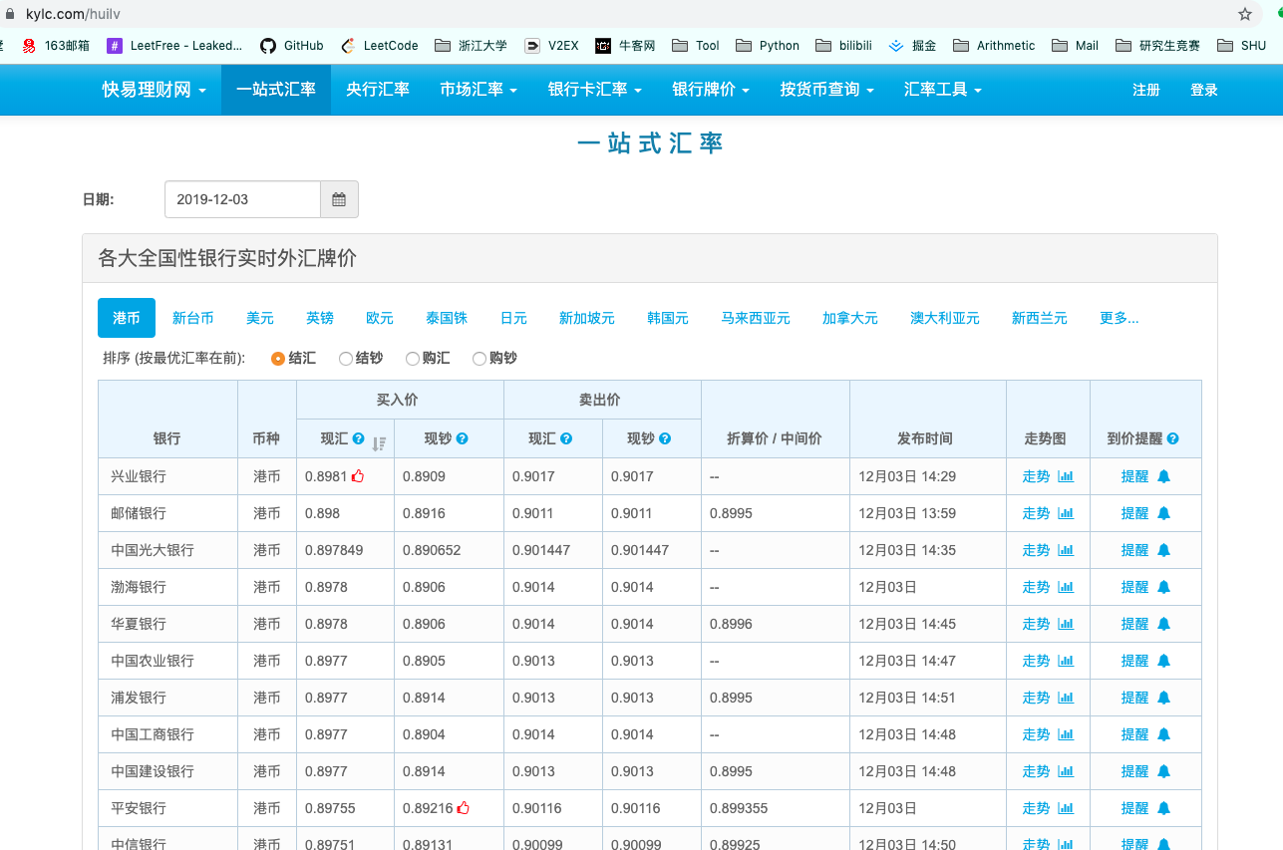Click bell alert icon for 兴业银行

click(1163, 476)
